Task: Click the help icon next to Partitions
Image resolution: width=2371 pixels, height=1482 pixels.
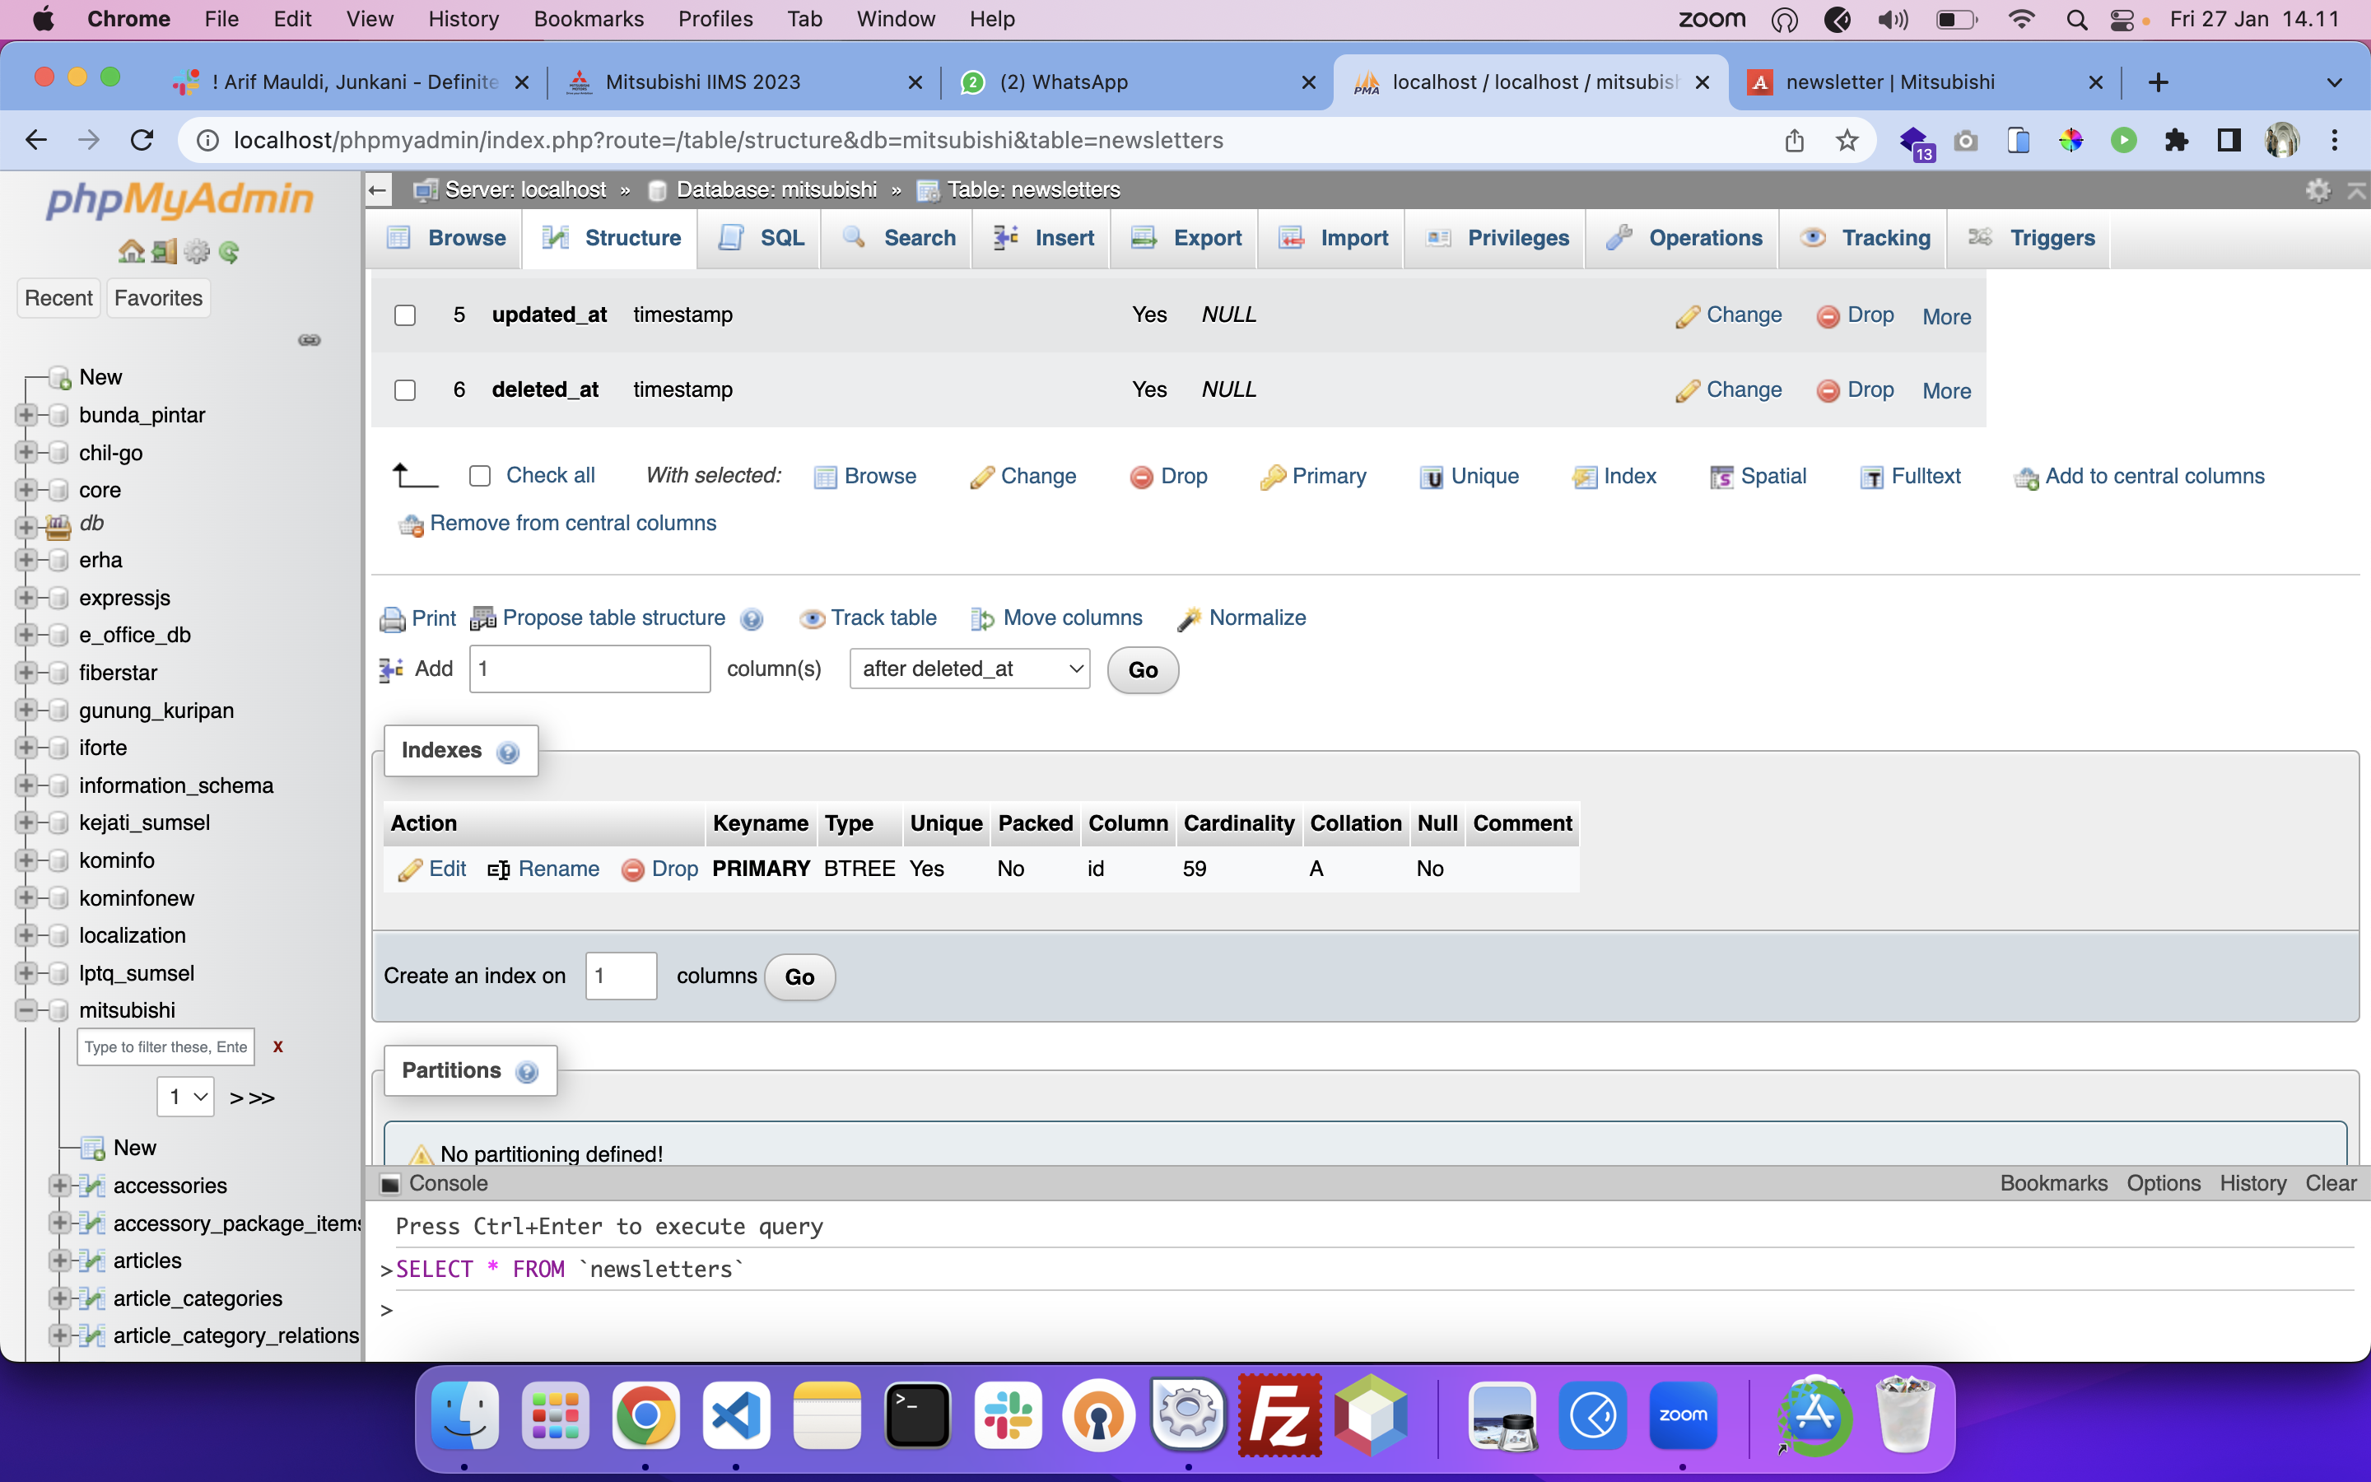Action: [527, 1071]
